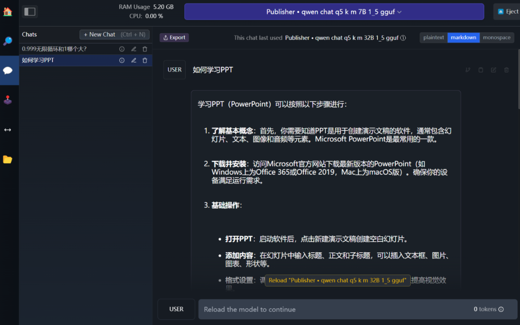This screenshot has width=520, height=325.
Task: Show info for the '0.999无限循环和1哪个大?' chat
Action: coord(122,49)
